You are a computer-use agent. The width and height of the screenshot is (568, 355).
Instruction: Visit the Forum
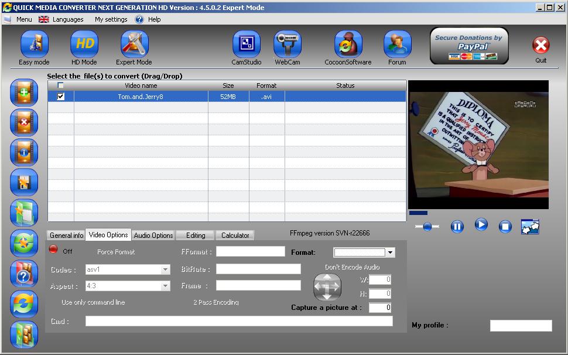click(398, 44)
